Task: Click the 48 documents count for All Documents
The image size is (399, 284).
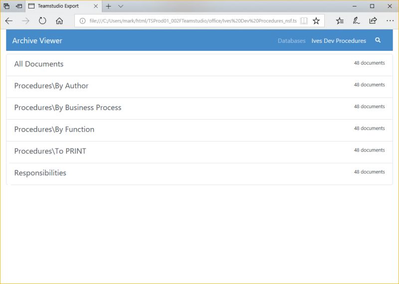Action: click(369, 63)
